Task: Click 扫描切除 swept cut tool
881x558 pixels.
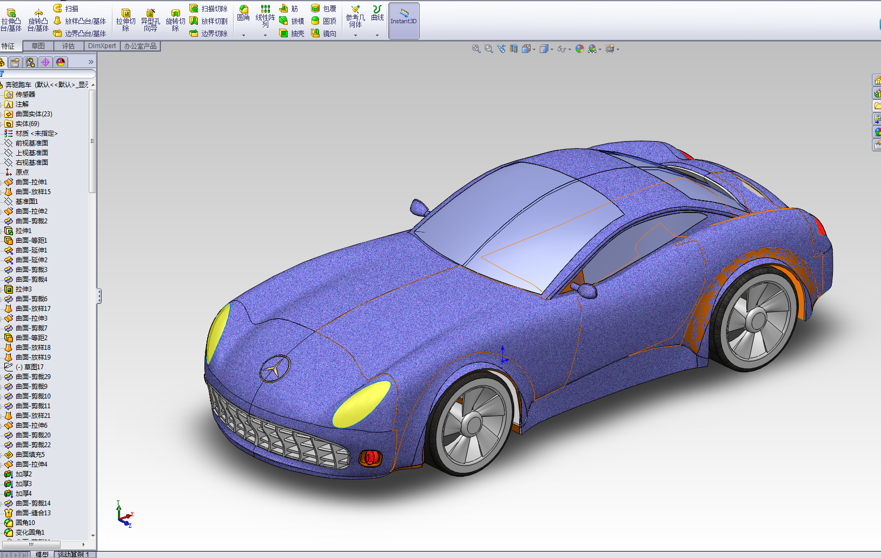Action: 208,9
